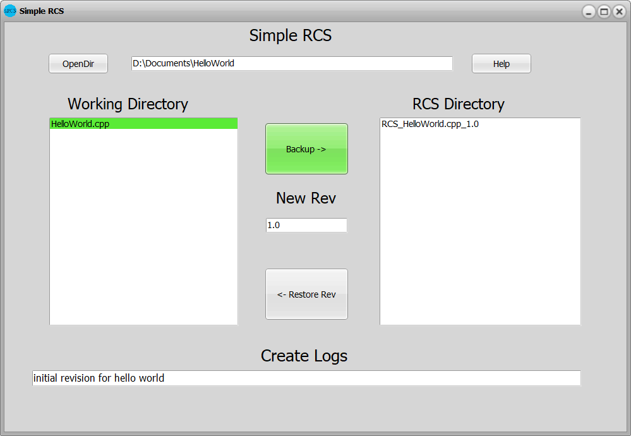Click the Create Logs text field
The width and height of the screenshot is (631, 436).
pyautogui.click(x=306, y=378)
